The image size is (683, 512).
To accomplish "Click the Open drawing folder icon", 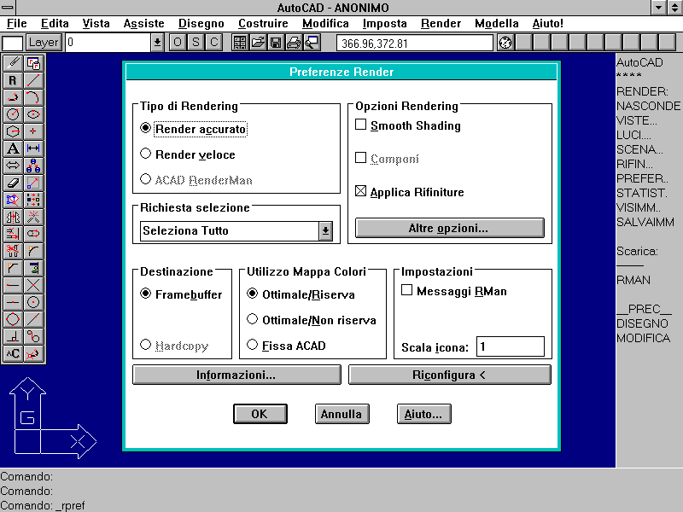I will [x=258, y=43].
